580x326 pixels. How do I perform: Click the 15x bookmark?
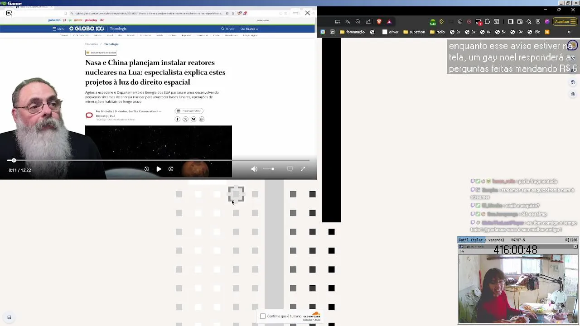(533, 32)
